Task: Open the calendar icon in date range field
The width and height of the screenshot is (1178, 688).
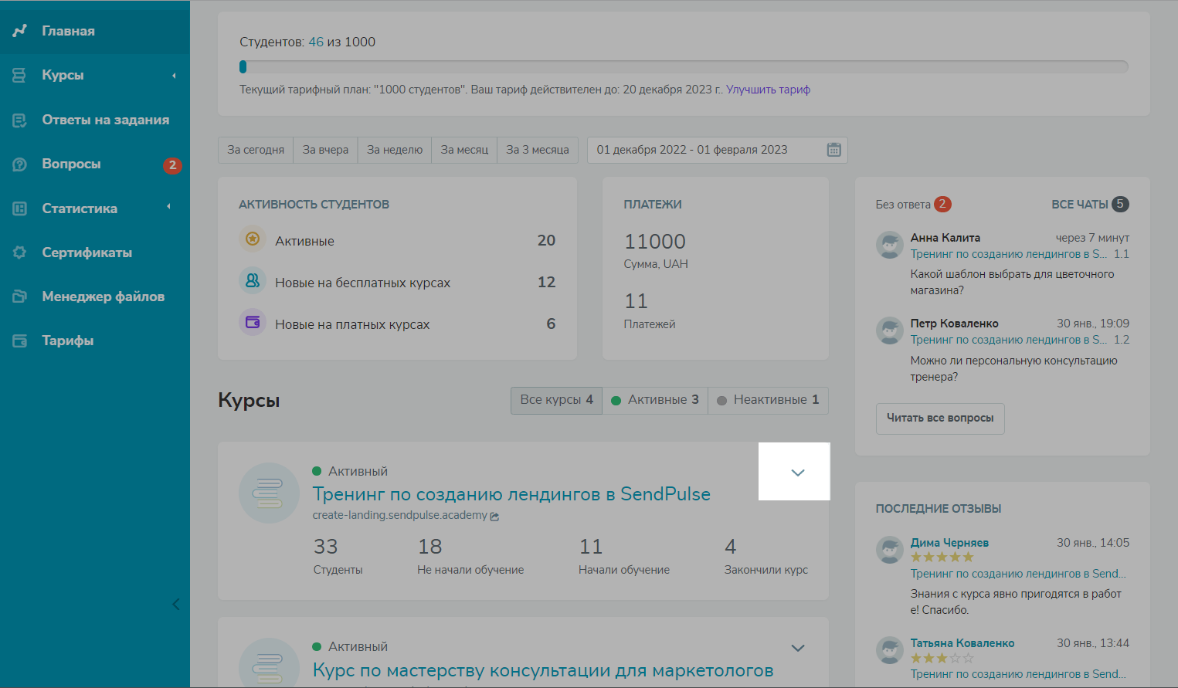Action: click(x=833, y=150)
